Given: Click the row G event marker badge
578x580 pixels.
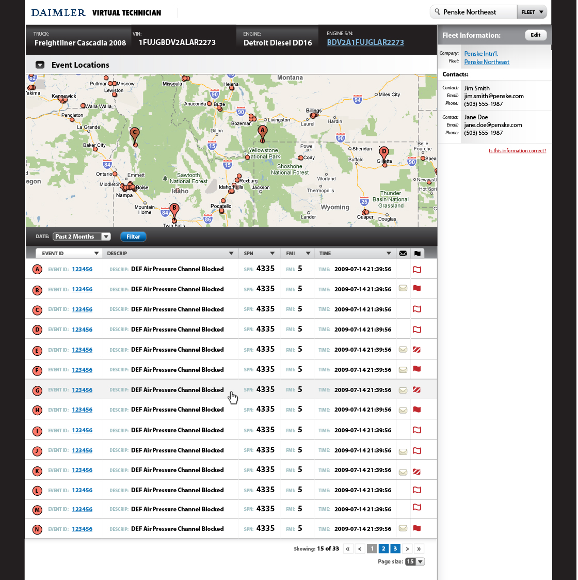Looking at the screenshot, I should pos(37,390).
